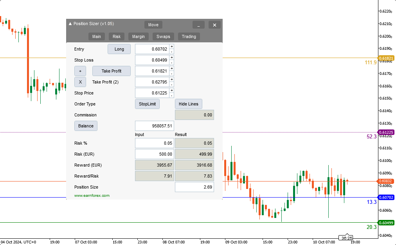The height and width of the screenshot is (245, 396).
Task: Increase Entry price with plus stepper
Action: [x=172, y=47]
